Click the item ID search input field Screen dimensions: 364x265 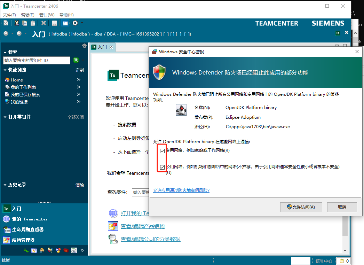tap(37, 60)
